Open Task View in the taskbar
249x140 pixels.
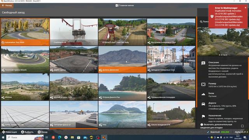47,137
